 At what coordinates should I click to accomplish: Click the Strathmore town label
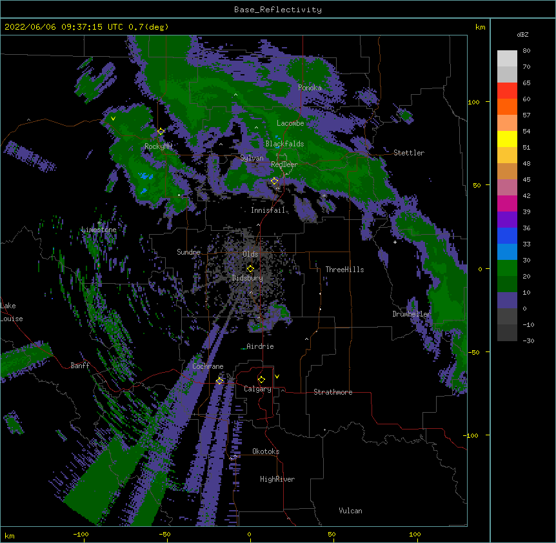point(333,392)
